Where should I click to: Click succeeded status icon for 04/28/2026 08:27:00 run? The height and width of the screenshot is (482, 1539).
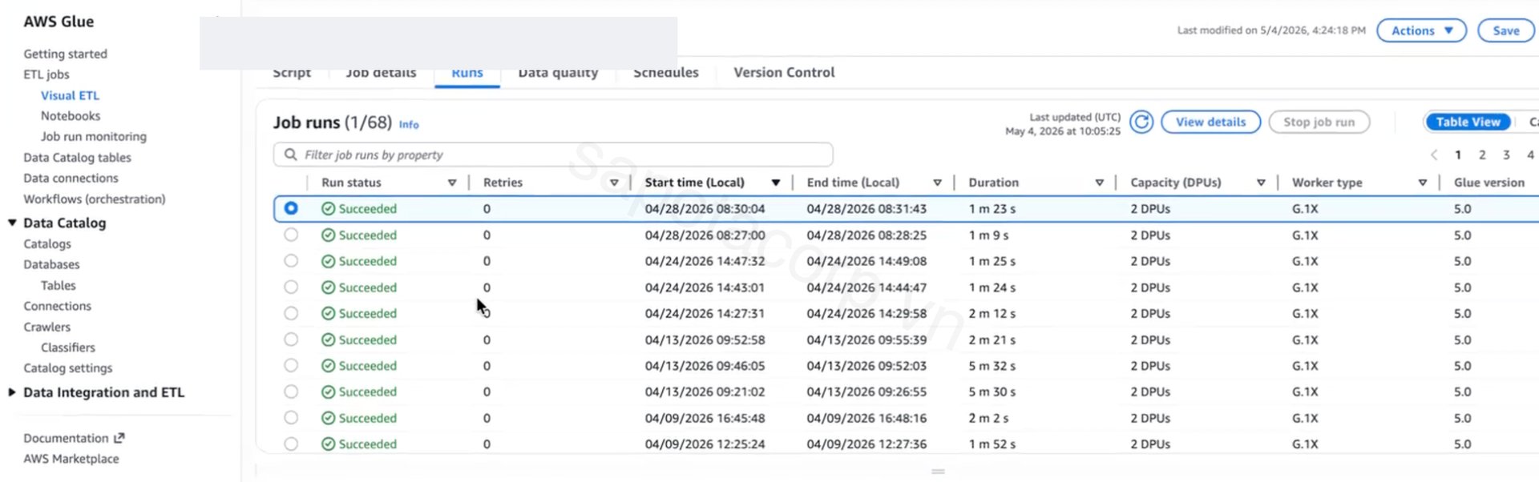point(328,235)
